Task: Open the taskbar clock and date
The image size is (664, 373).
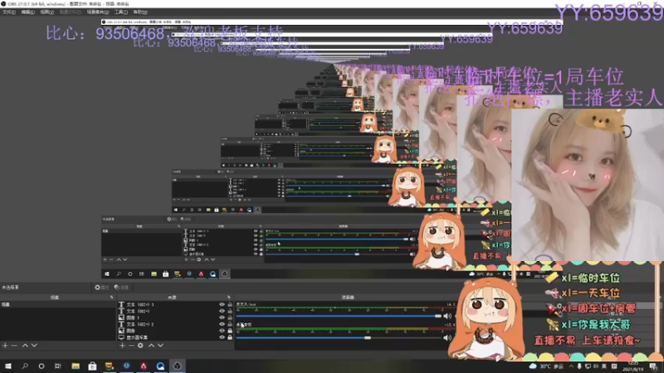Action: 633,366
